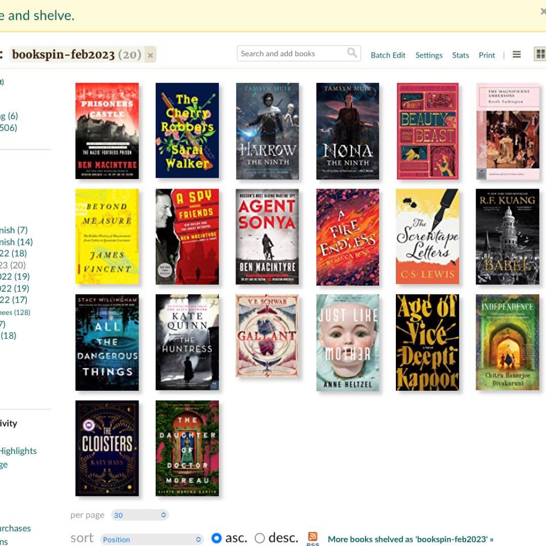The image size is (546, 546).
Task: Open The Screwtape Letters cover
Action: [427, 236]
